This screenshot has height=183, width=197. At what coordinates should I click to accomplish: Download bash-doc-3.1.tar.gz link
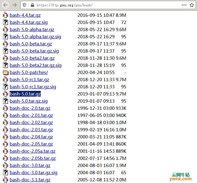click(30, 180)
